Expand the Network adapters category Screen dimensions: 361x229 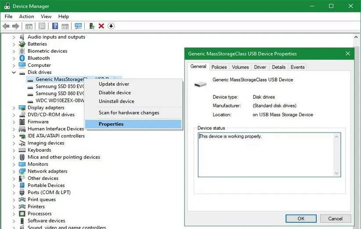[14, 171]
